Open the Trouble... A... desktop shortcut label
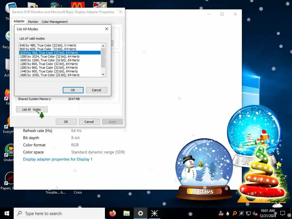 pyautogui.click(x=56, y=192)
